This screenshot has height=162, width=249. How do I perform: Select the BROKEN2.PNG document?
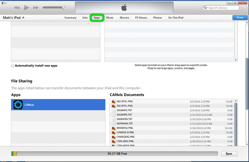tap(172, 128)
